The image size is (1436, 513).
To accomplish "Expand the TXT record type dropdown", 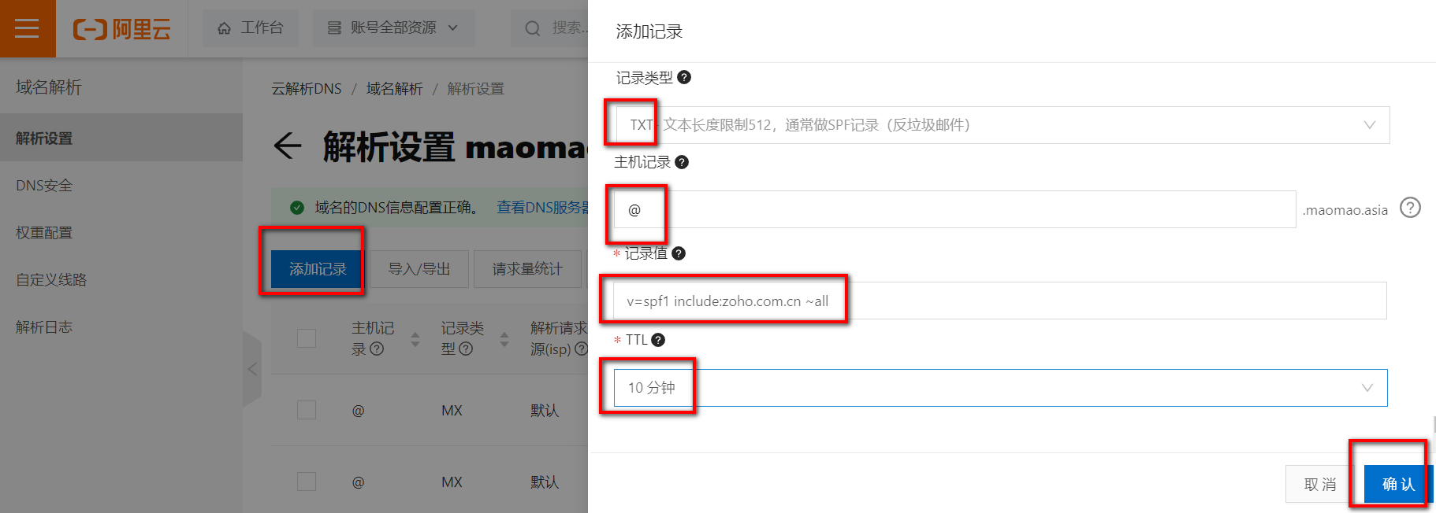I will 1002,125.
